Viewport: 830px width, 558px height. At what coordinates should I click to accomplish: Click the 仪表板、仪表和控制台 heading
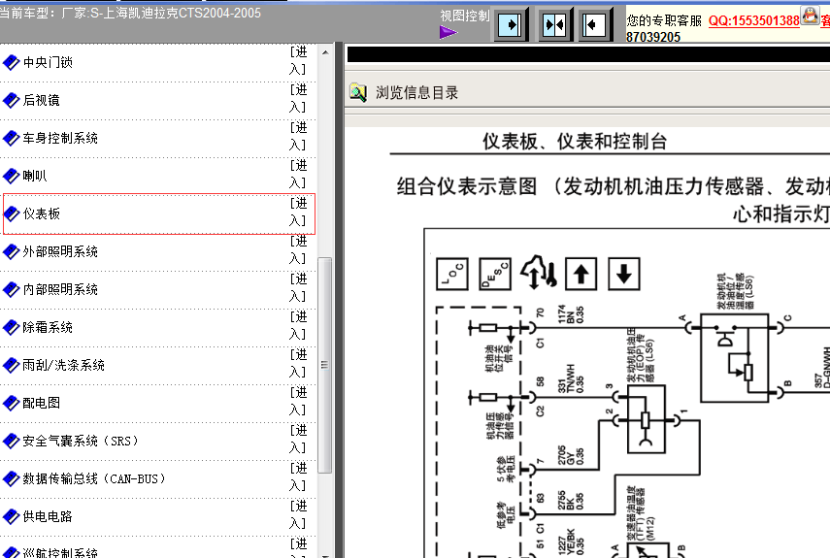point(575,142)
